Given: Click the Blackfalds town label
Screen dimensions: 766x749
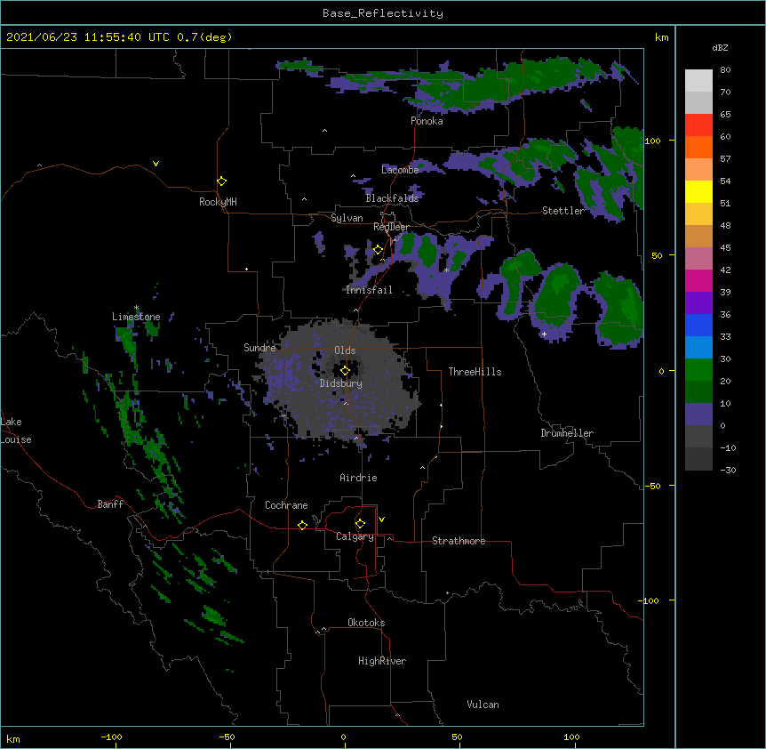Looking at the screenshot, I should tap(392, 198).
